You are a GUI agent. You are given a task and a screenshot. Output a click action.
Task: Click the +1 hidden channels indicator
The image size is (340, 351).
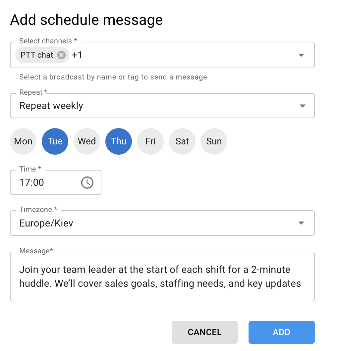pos(77,55)
